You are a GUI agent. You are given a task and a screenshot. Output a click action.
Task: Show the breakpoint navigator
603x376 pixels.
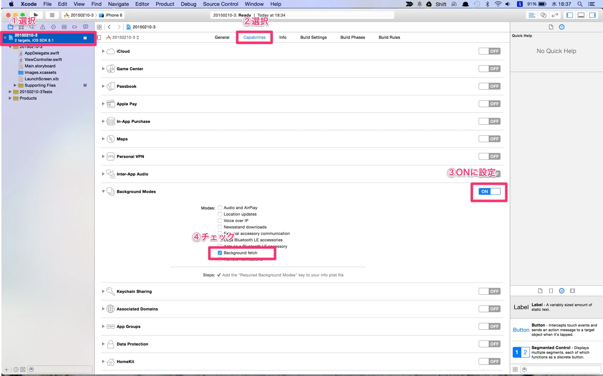pyautogui.click(x=75, y=27)
